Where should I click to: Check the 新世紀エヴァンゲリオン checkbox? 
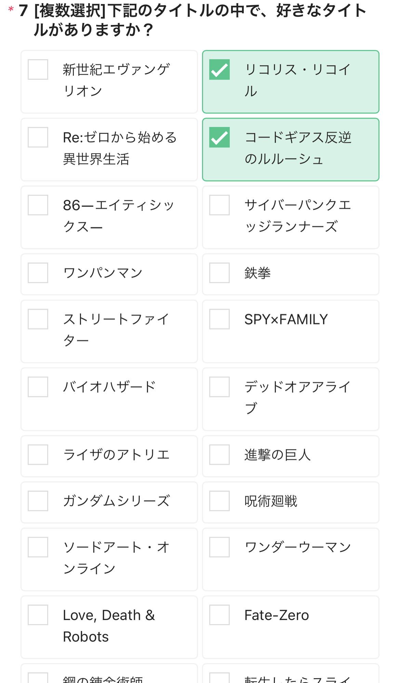pyautogui.click(x=38, y=69)
